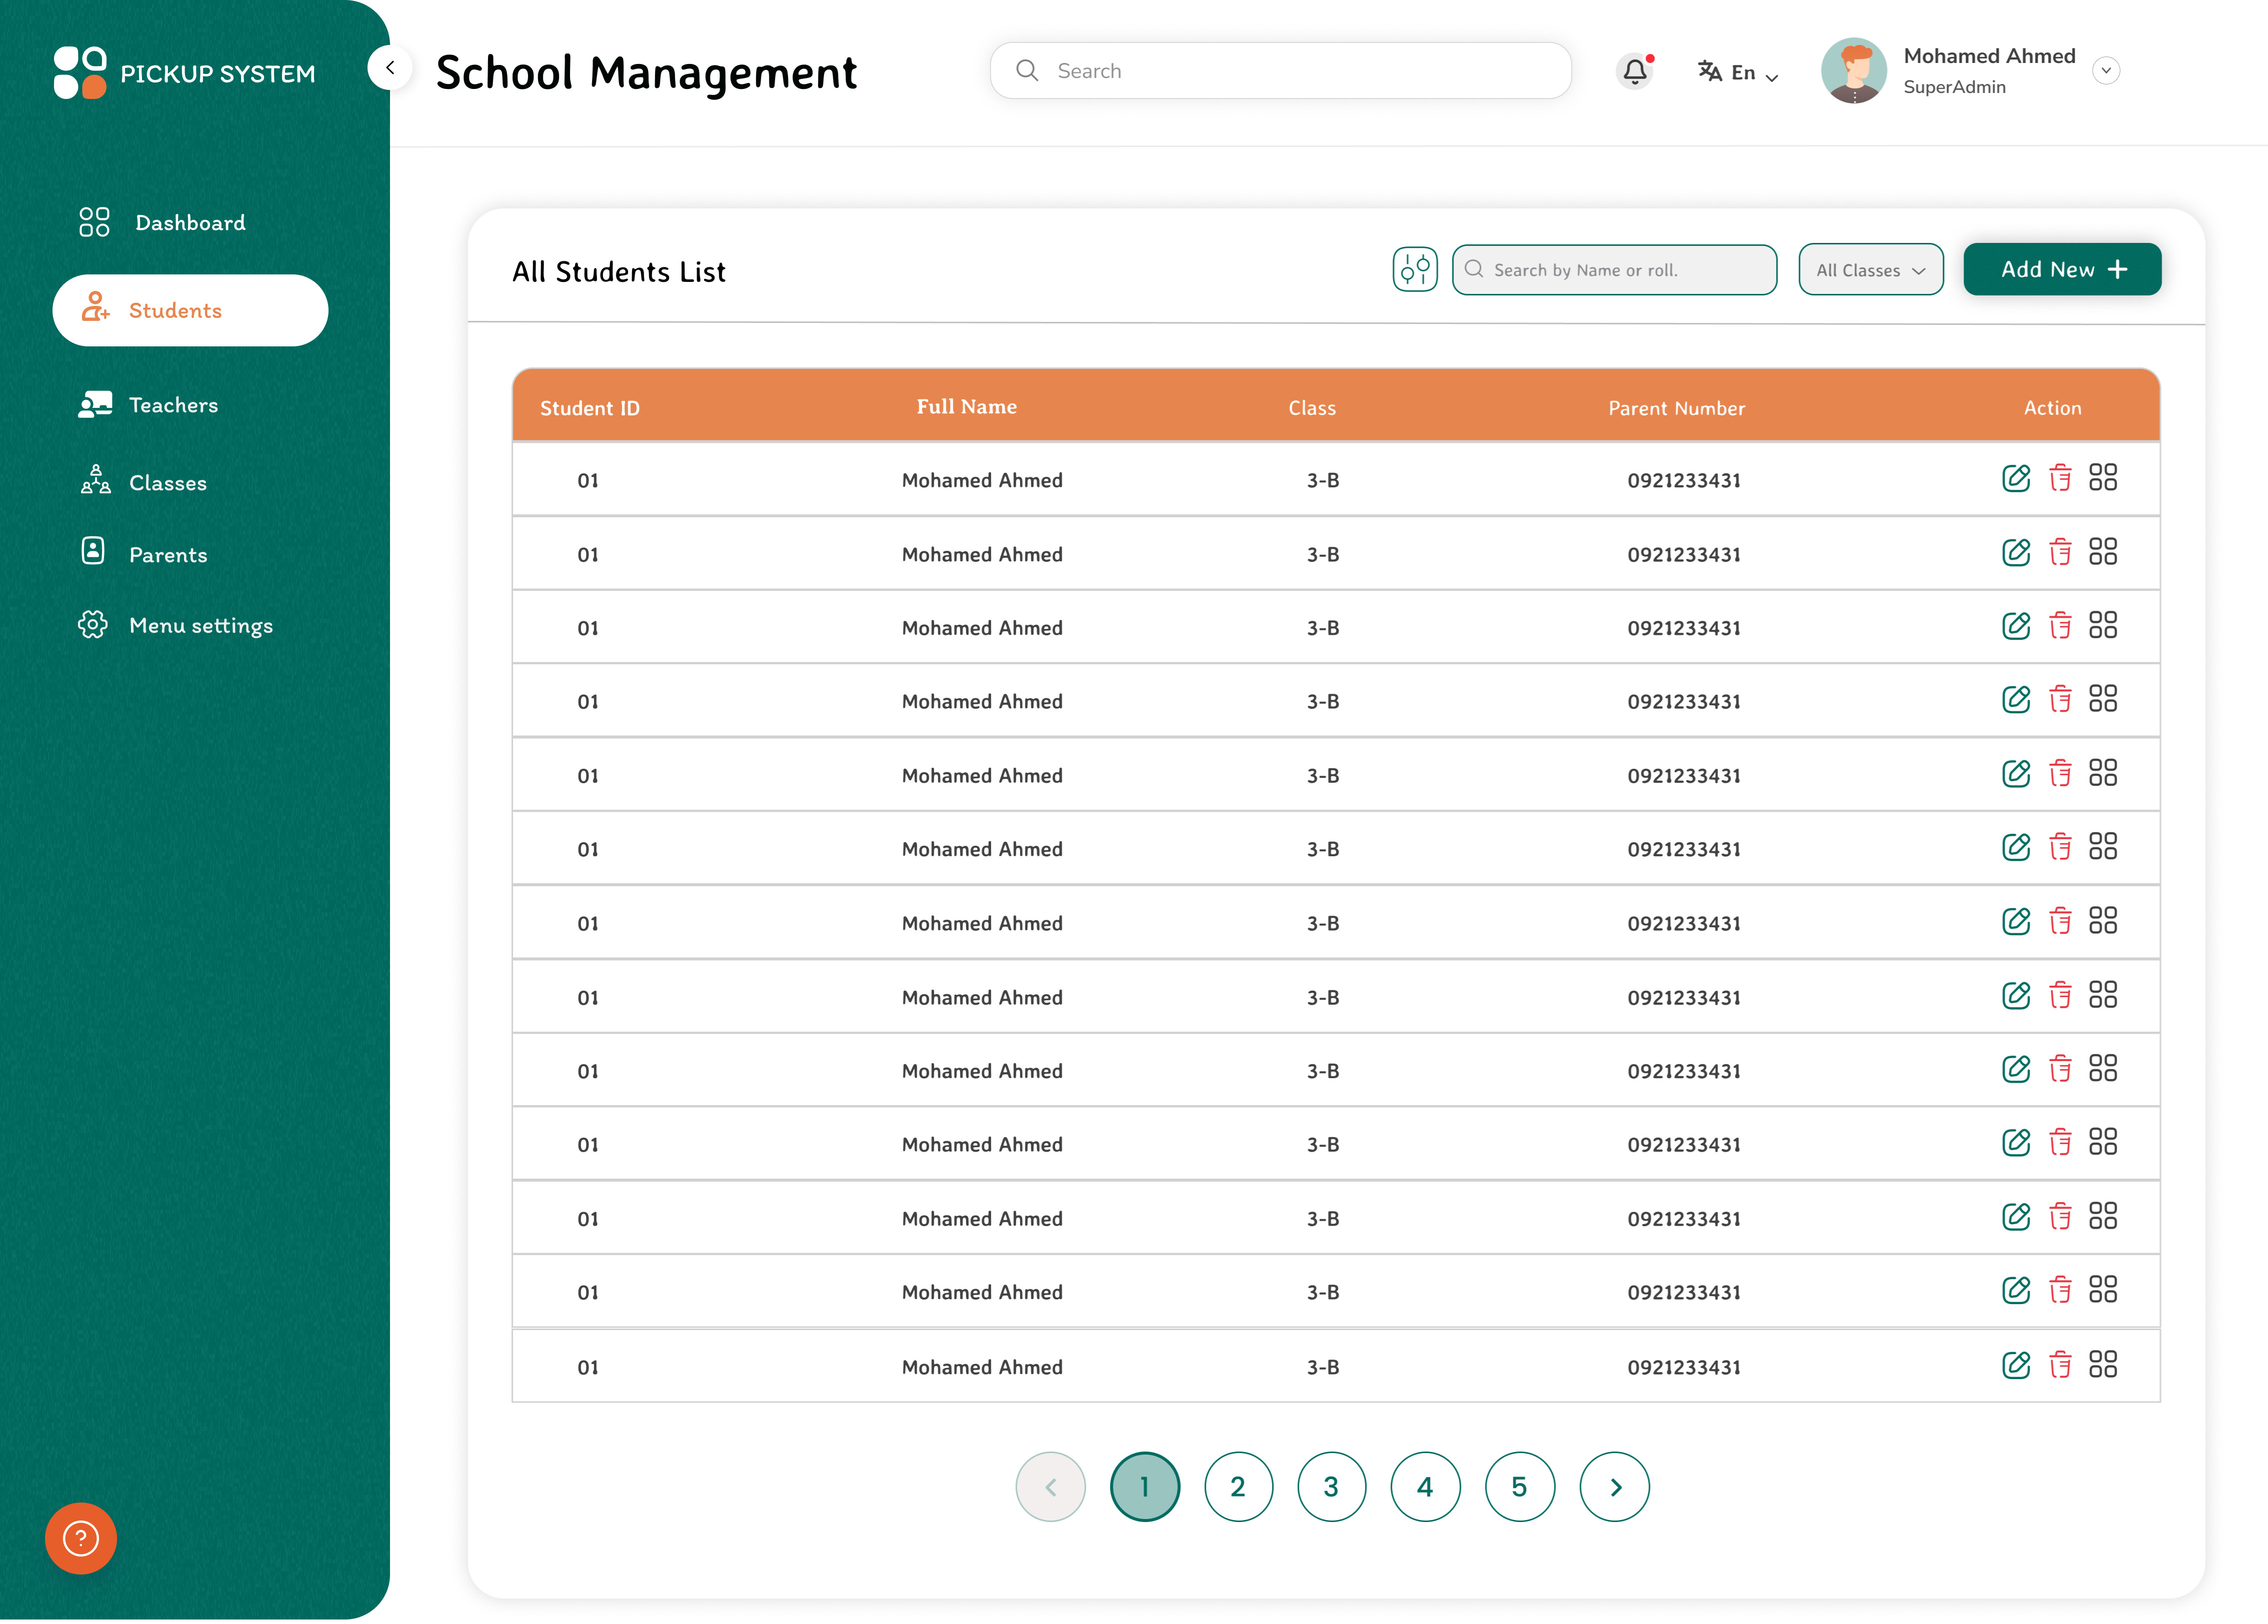Delete the second student row via trash icon
This screenshot has height=1624, width=2268.
point(2059,552)
